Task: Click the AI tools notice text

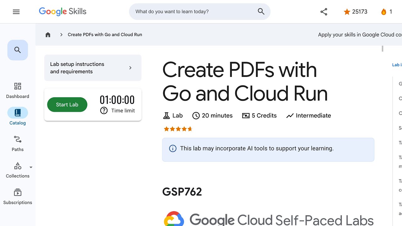Action: pyautogui.click(x=257, y=148)
